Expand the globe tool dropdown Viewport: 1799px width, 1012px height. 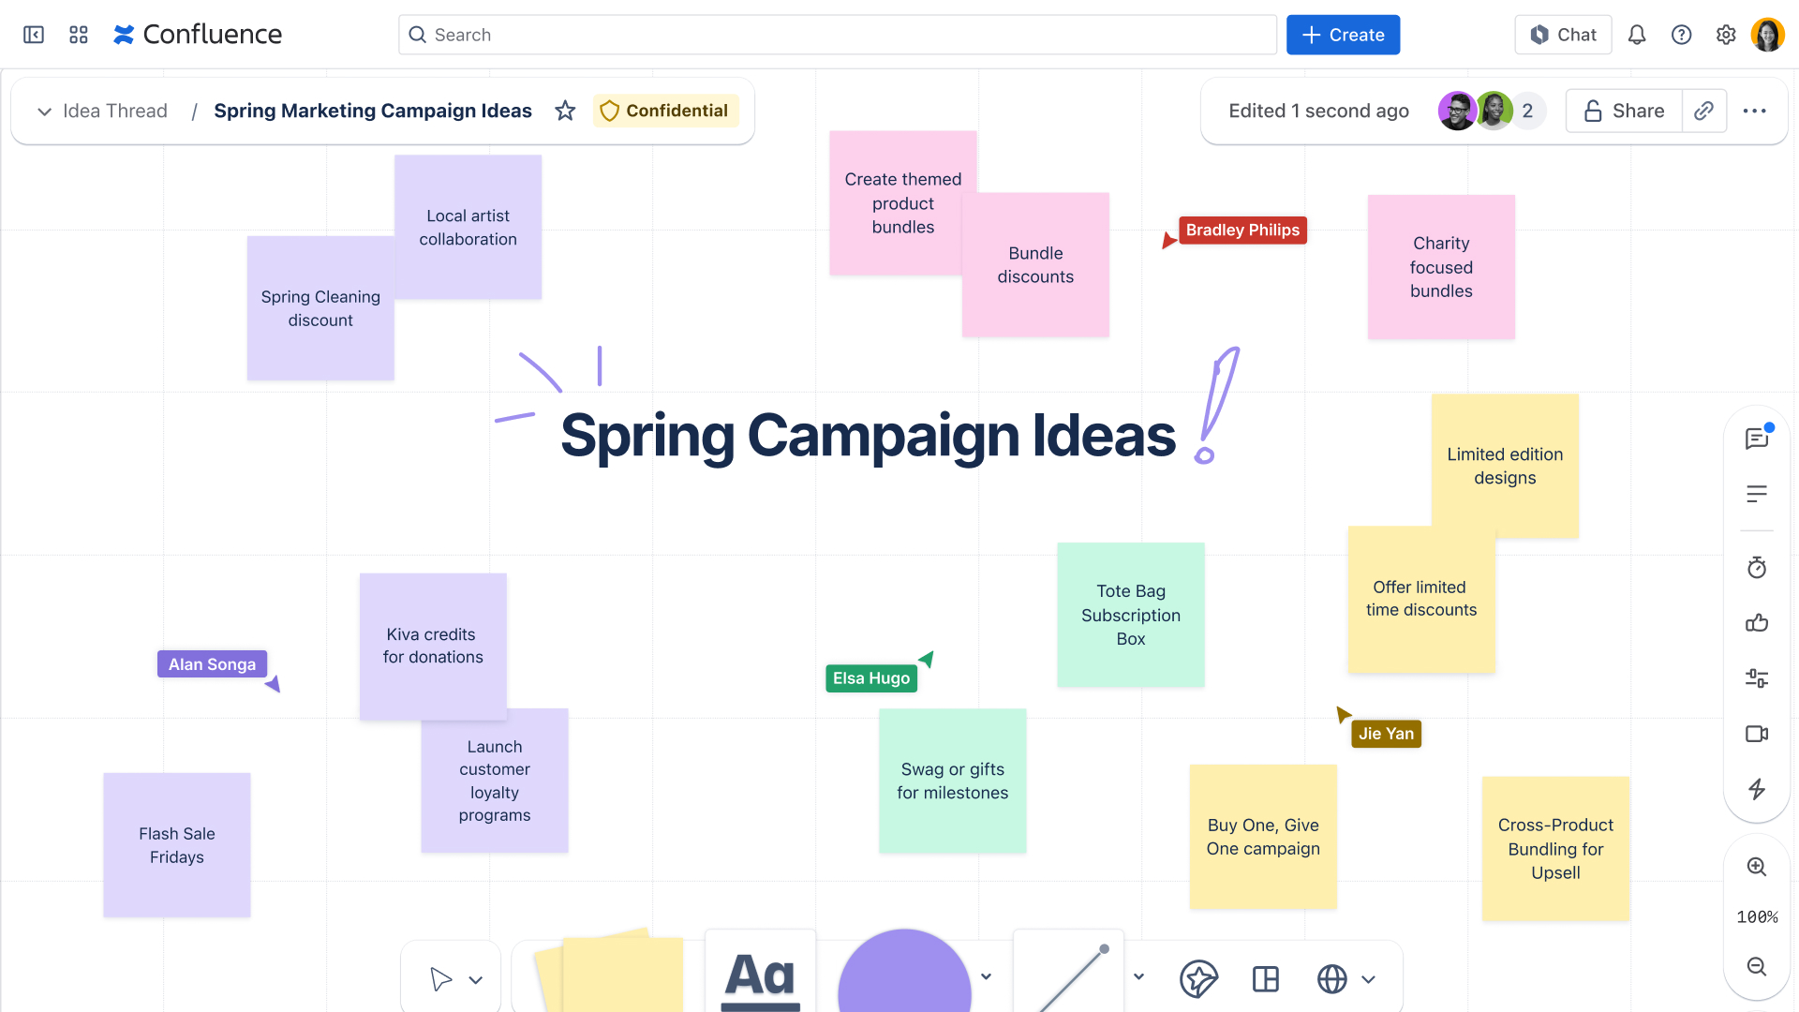coord(1369,980)
